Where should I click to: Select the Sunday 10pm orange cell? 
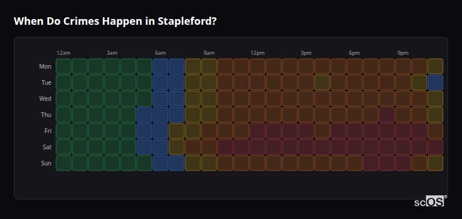419,163
